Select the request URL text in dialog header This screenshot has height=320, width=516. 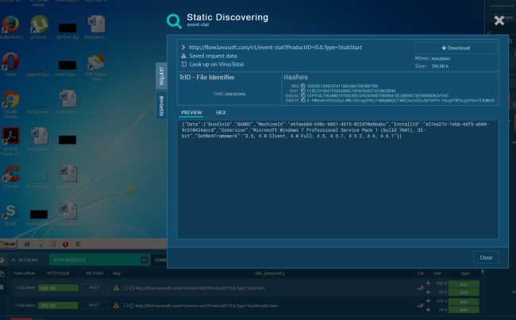coord(275,48)
